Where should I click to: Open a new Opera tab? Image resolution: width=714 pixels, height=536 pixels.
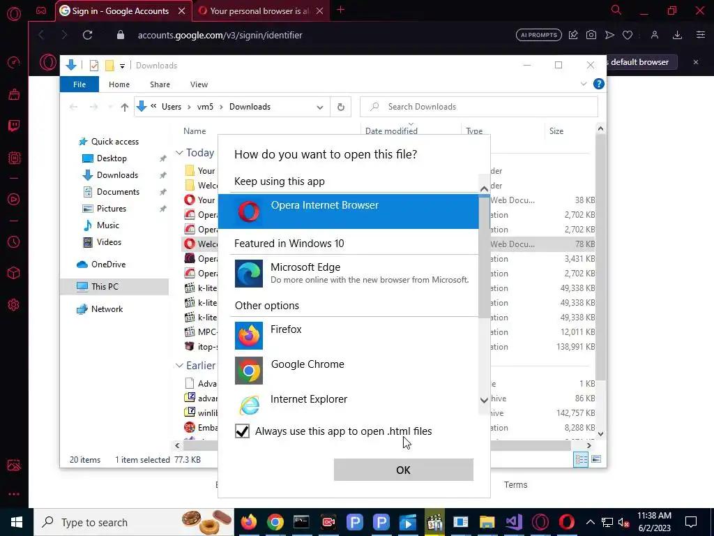pos(340,10)
